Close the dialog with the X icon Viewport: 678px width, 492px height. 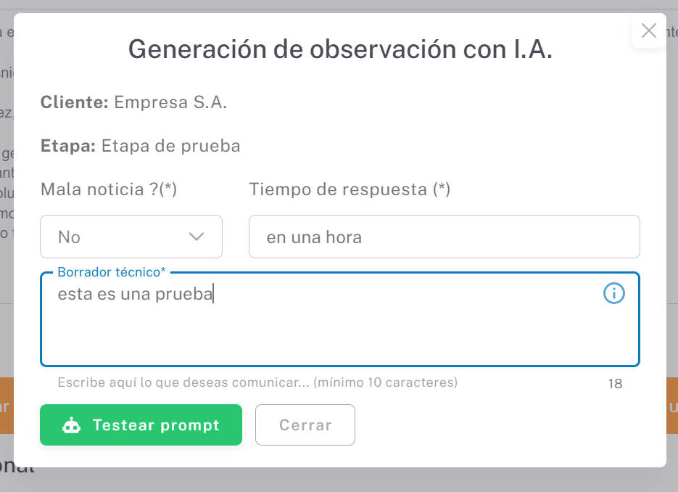click(649, 30)
